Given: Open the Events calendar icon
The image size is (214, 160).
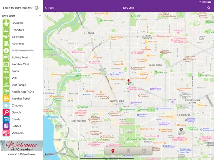Looking at the screenshot, I should pos(6,119).
